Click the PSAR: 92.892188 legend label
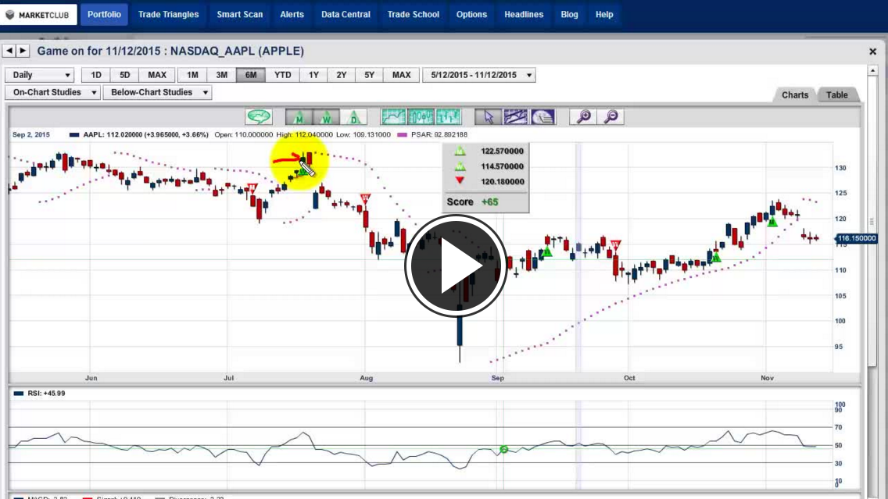Screen dimensions: 888x499 (439, 134)
